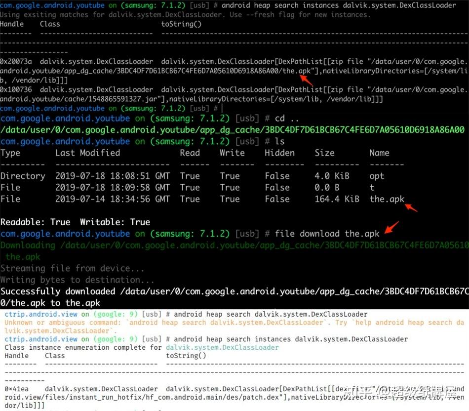Screen dimensions: 469x411
Task: Click handle '0x20073a'
Action: click(16, 61)
